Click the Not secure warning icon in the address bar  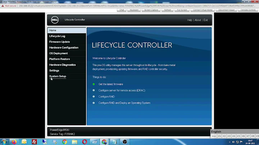[x=3, y=6]
